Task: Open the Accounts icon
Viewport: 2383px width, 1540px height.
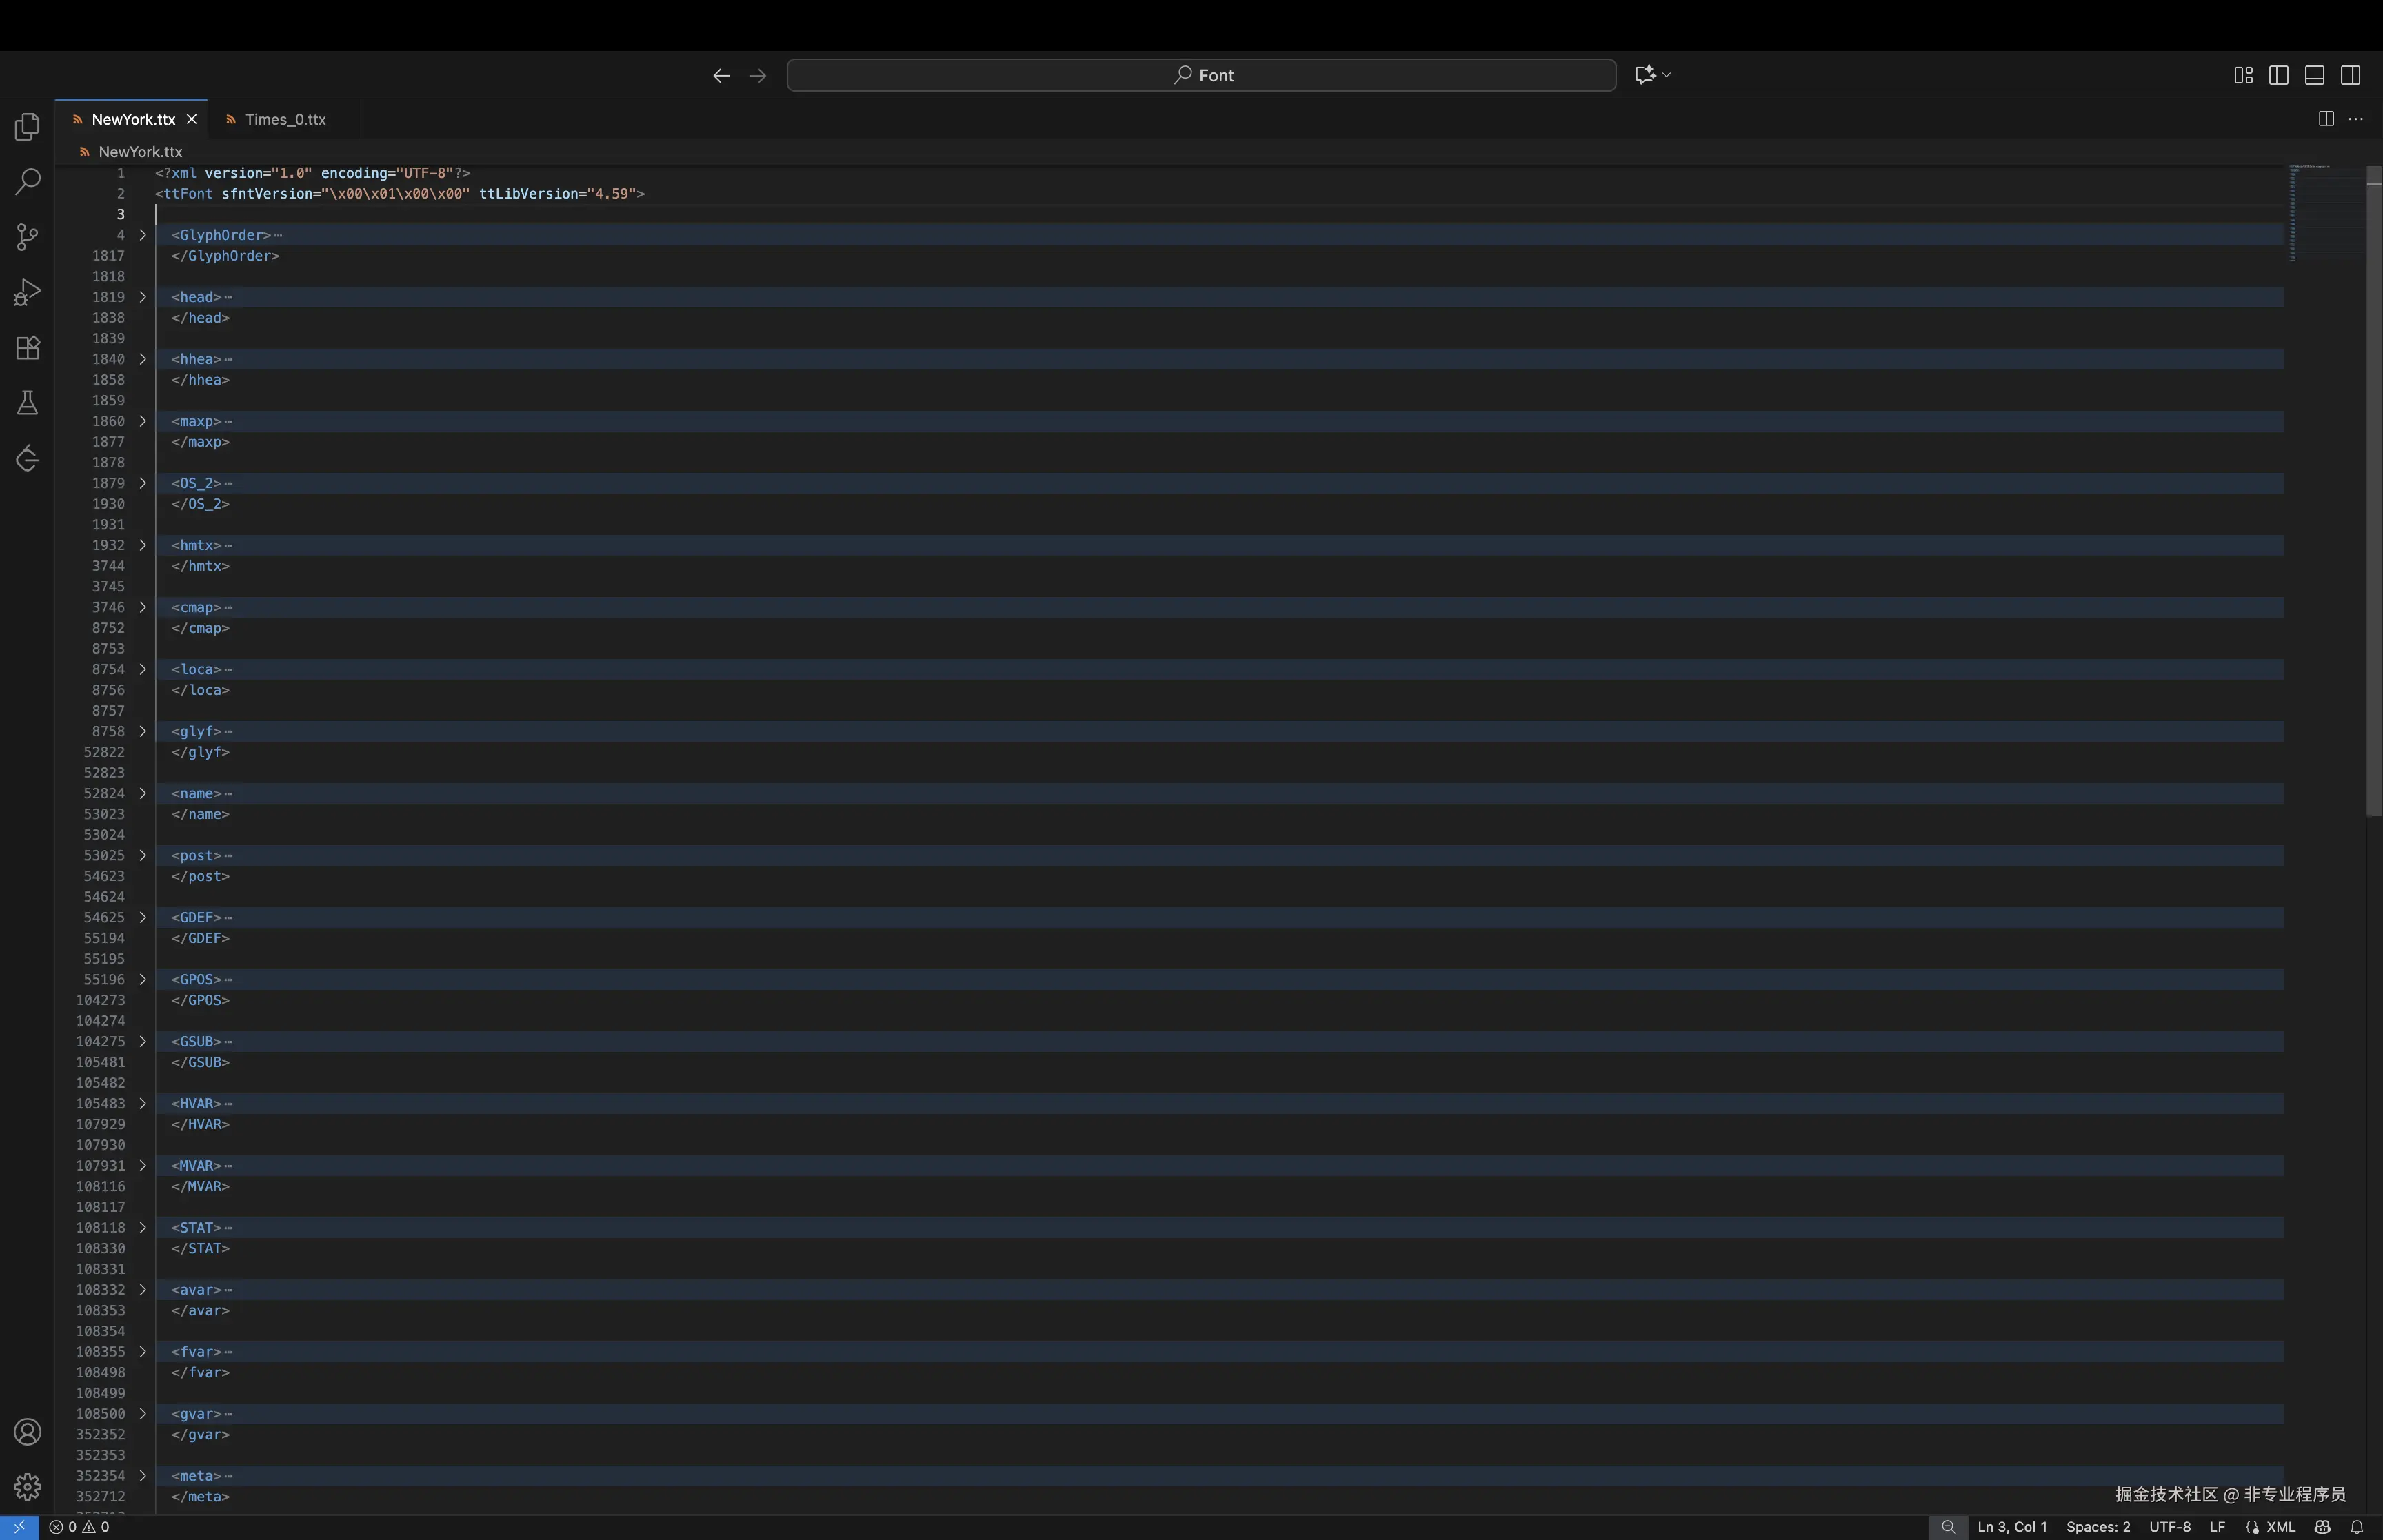Action: coord(27,1432)
